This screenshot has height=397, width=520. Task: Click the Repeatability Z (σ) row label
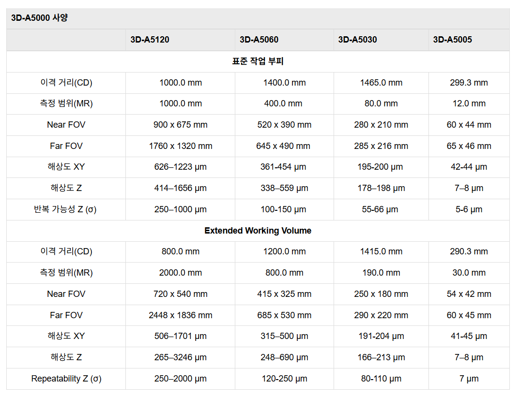(66, 379)
